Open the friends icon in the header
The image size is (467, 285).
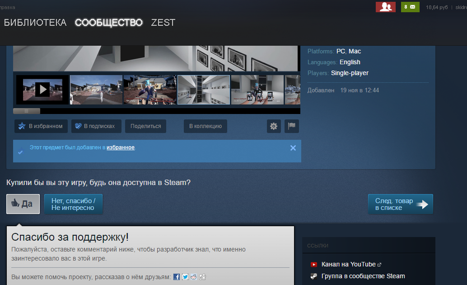pyautogui.click(x=385, y=7)
